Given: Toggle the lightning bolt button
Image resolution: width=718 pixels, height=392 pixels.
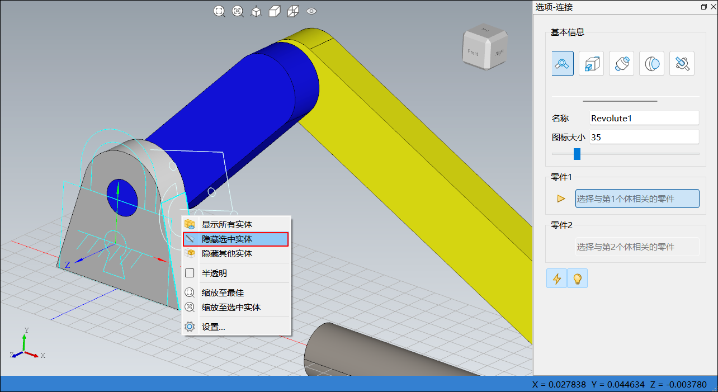Looking at the screenshot, I should 556,278.
